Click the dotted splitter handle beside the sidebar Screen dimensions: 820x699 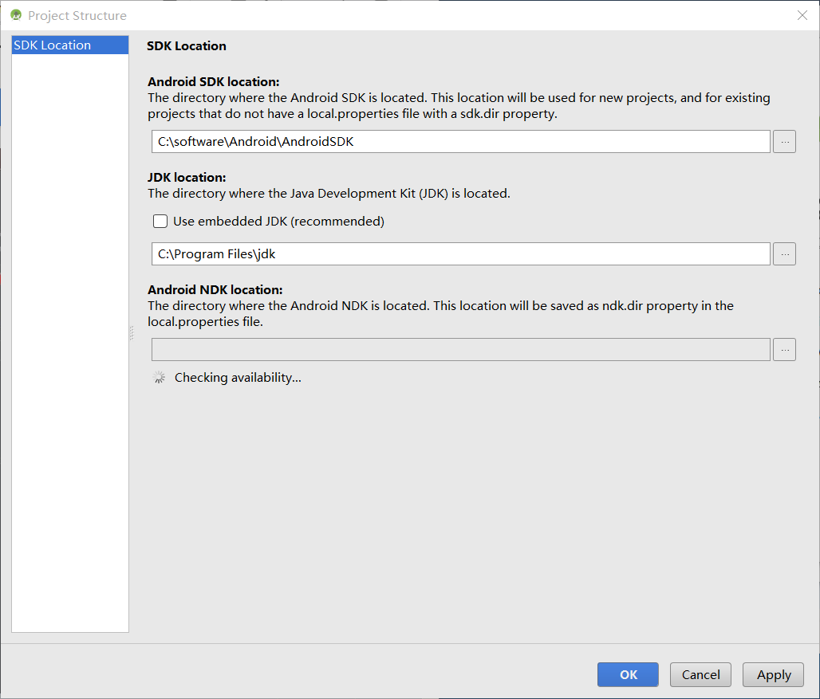pos(132,333)
